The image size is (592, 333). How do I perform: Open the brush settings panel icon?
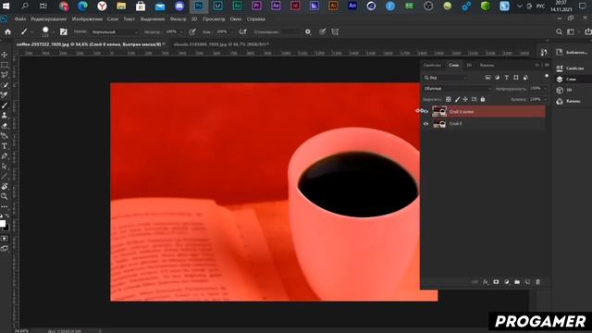click(64, 32)
